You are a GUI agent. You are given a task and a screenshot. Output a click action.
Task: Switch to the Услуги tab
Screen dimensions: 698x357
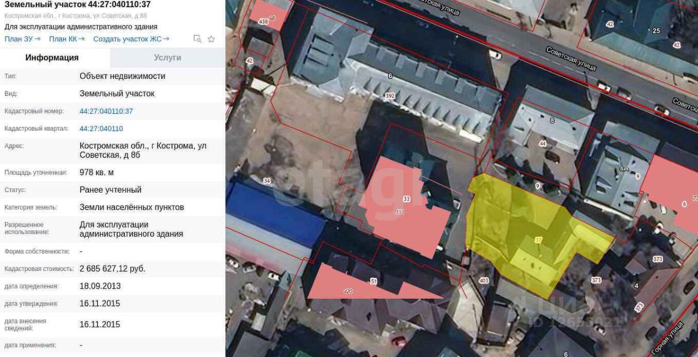(167, 58)
